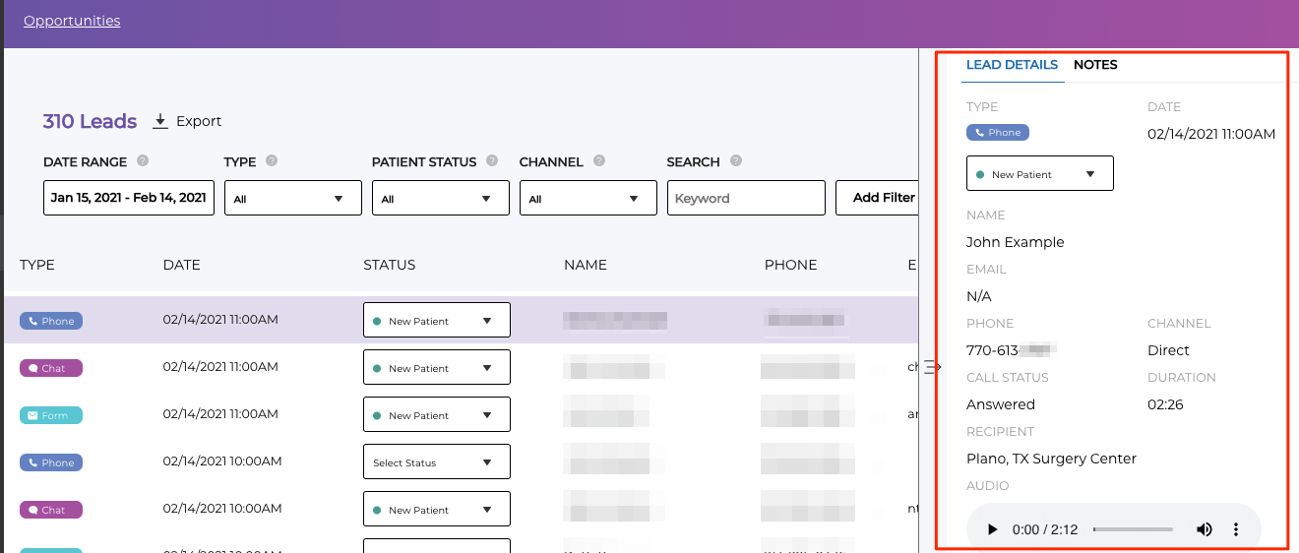Open New Patient dropdown in details panel

pos(1040,173)
